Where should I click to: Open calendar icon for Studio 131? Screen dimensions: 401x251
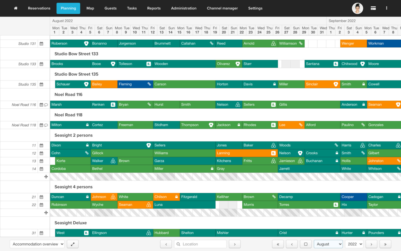[x=41, y=44]
